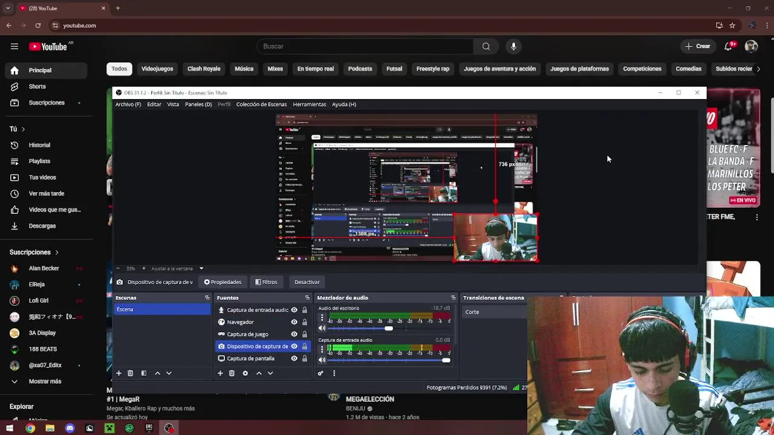Expand the Suscripciones sidebar heading
774x435 pixels.
(34, 252)
